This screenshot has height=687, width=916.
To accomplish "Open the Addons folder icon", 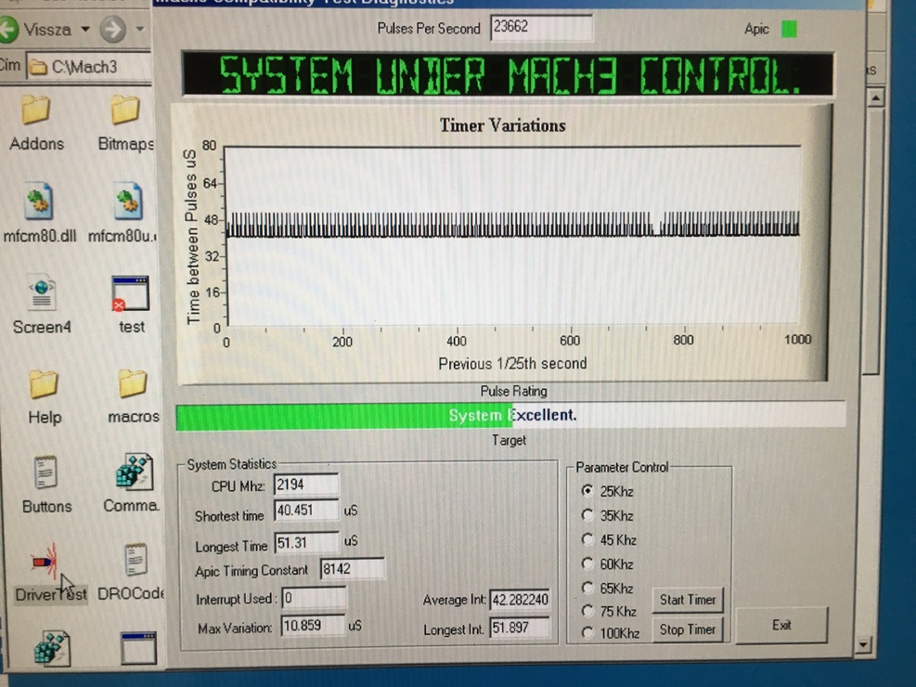I will coord(36,110).
